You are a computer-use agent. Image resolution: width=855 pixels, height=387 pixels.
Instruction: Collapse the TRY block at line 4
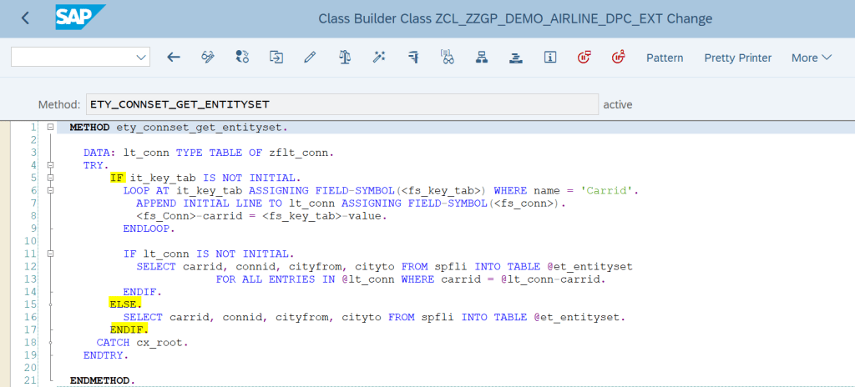tap(50, 165)
